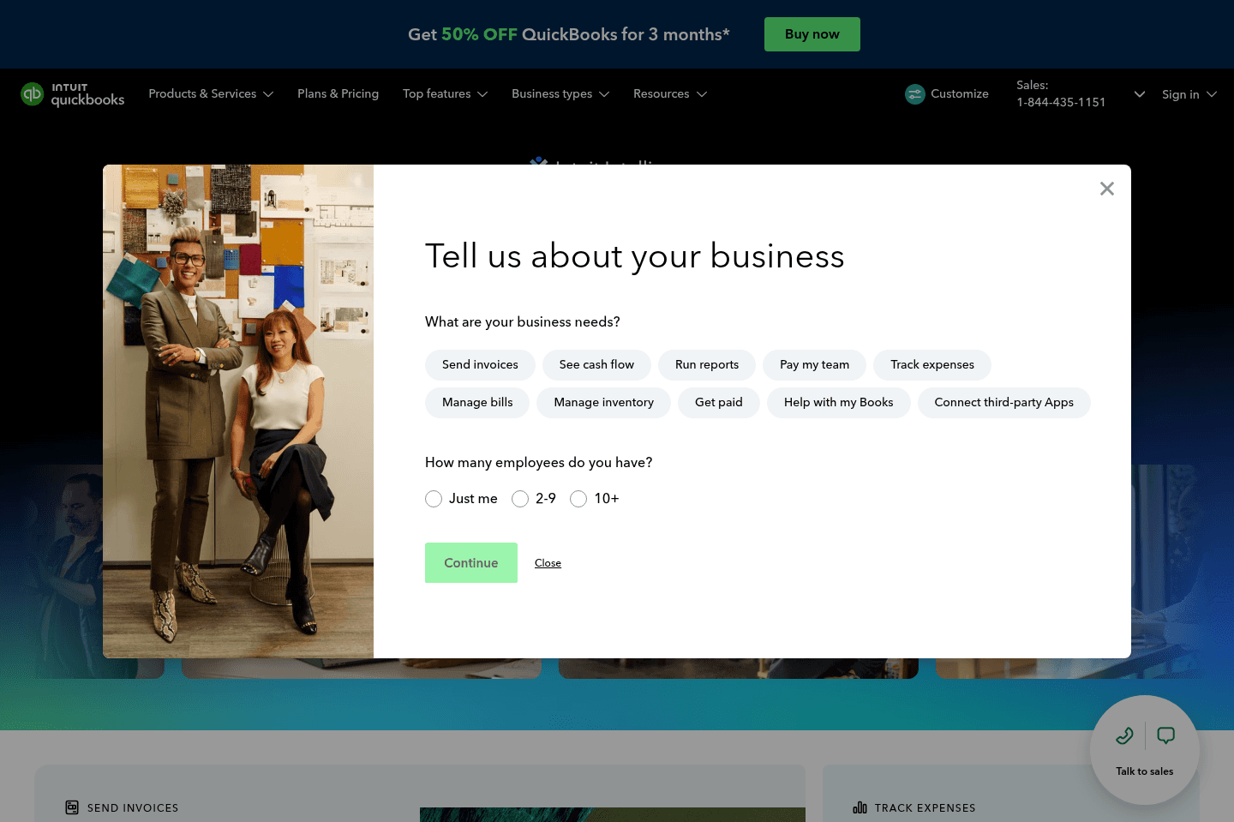Select the 10+ employees option

click(578, 498)
